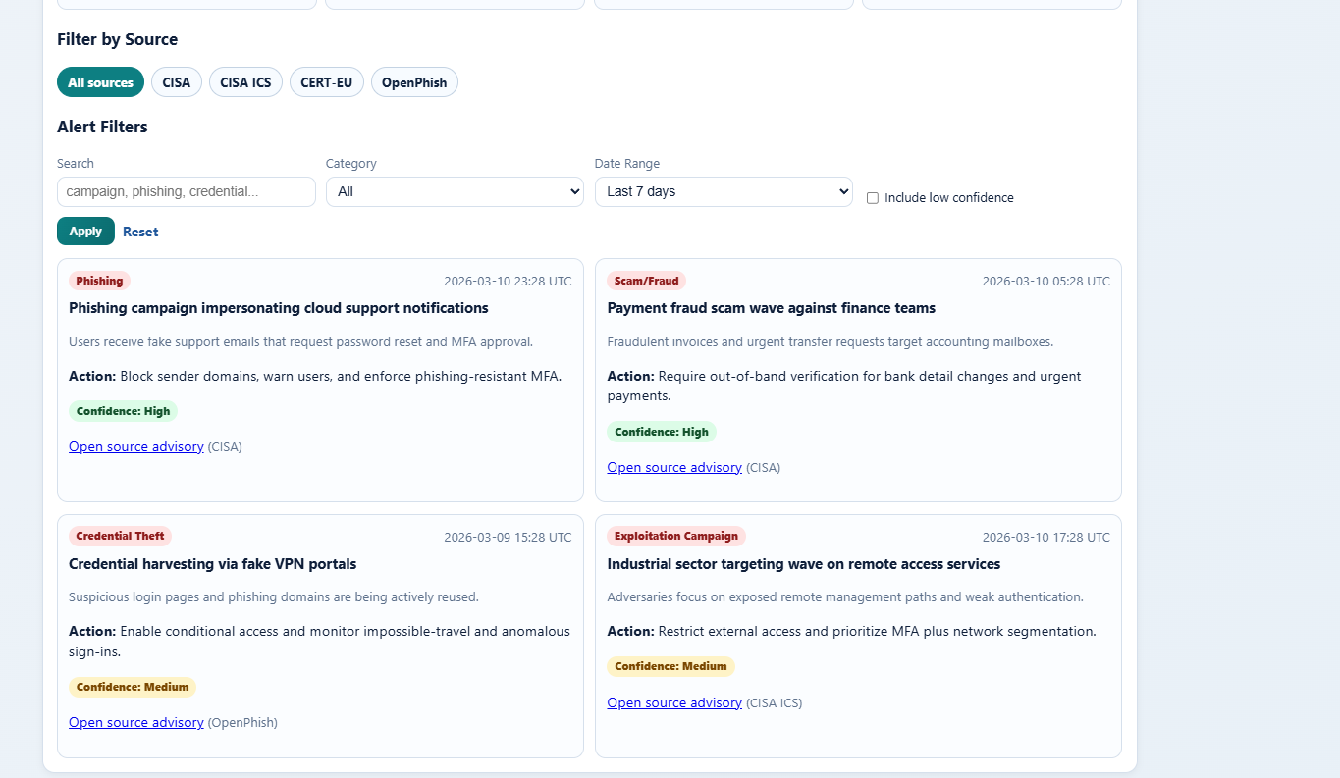Image resolution: width=1340 pixels, height=778 pixels.
Task: Open source advisory for credential harvesting alert
Action: 135,722
